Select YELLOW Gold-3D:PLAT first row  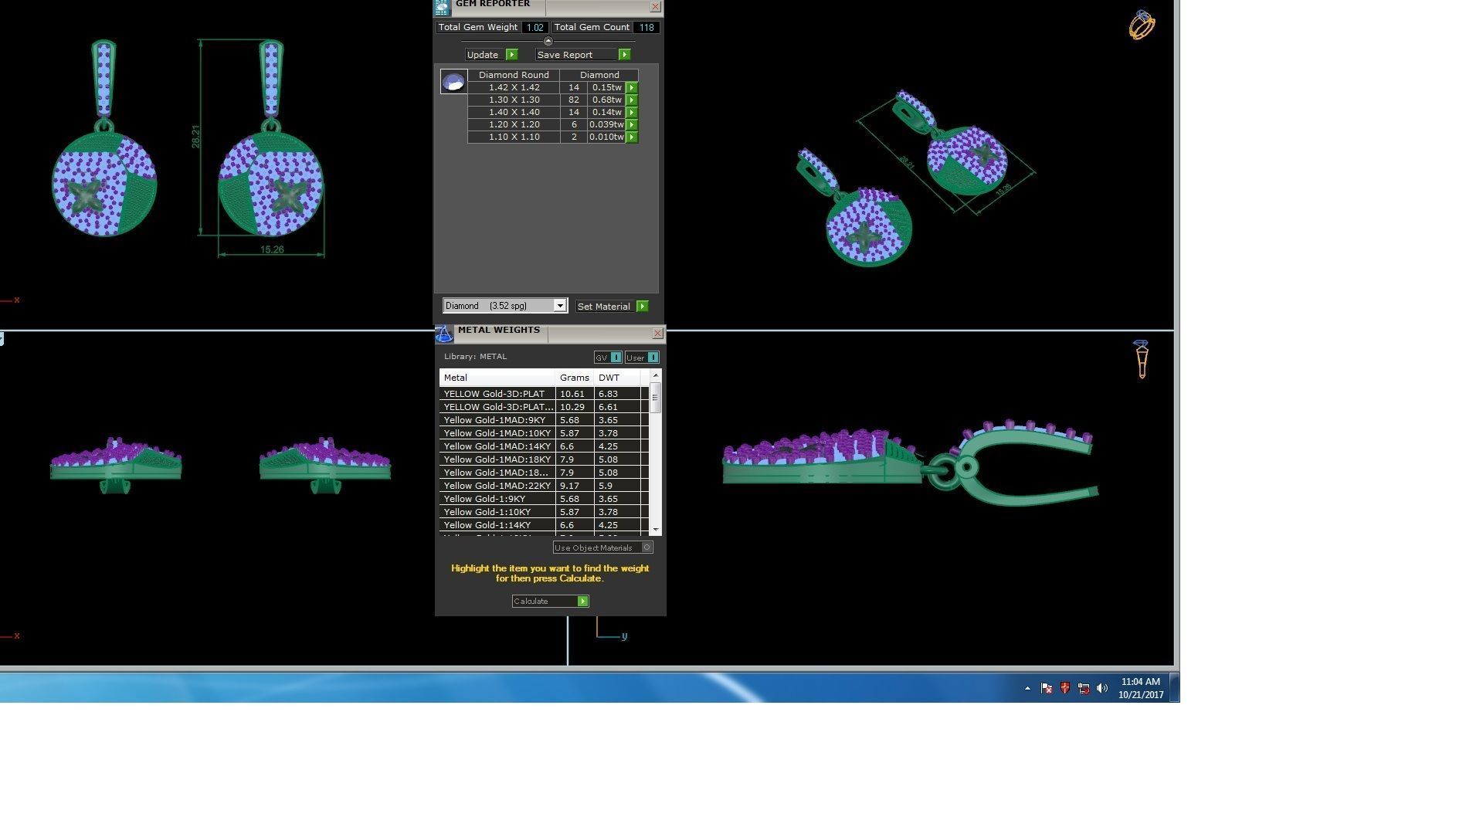494,394
